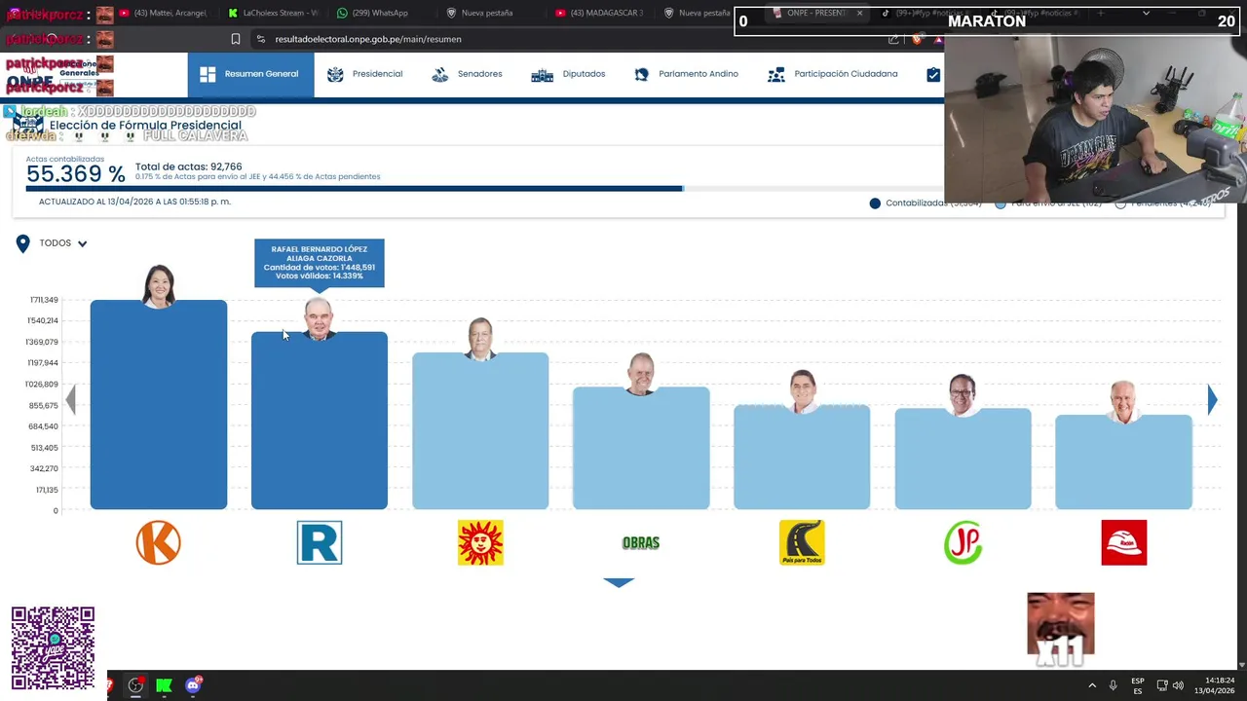Click the location pin icon beside TODOS
Screen dimensions: 1247x701
coord(22,243)
